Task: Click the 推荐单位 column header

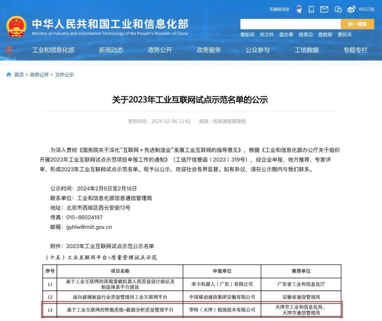Action: (x=301, y=271)
